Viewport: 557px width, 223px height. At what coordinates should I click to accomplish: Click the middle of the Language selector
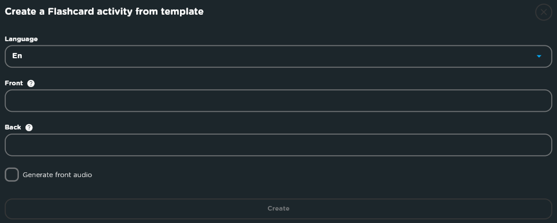[278, 56]
